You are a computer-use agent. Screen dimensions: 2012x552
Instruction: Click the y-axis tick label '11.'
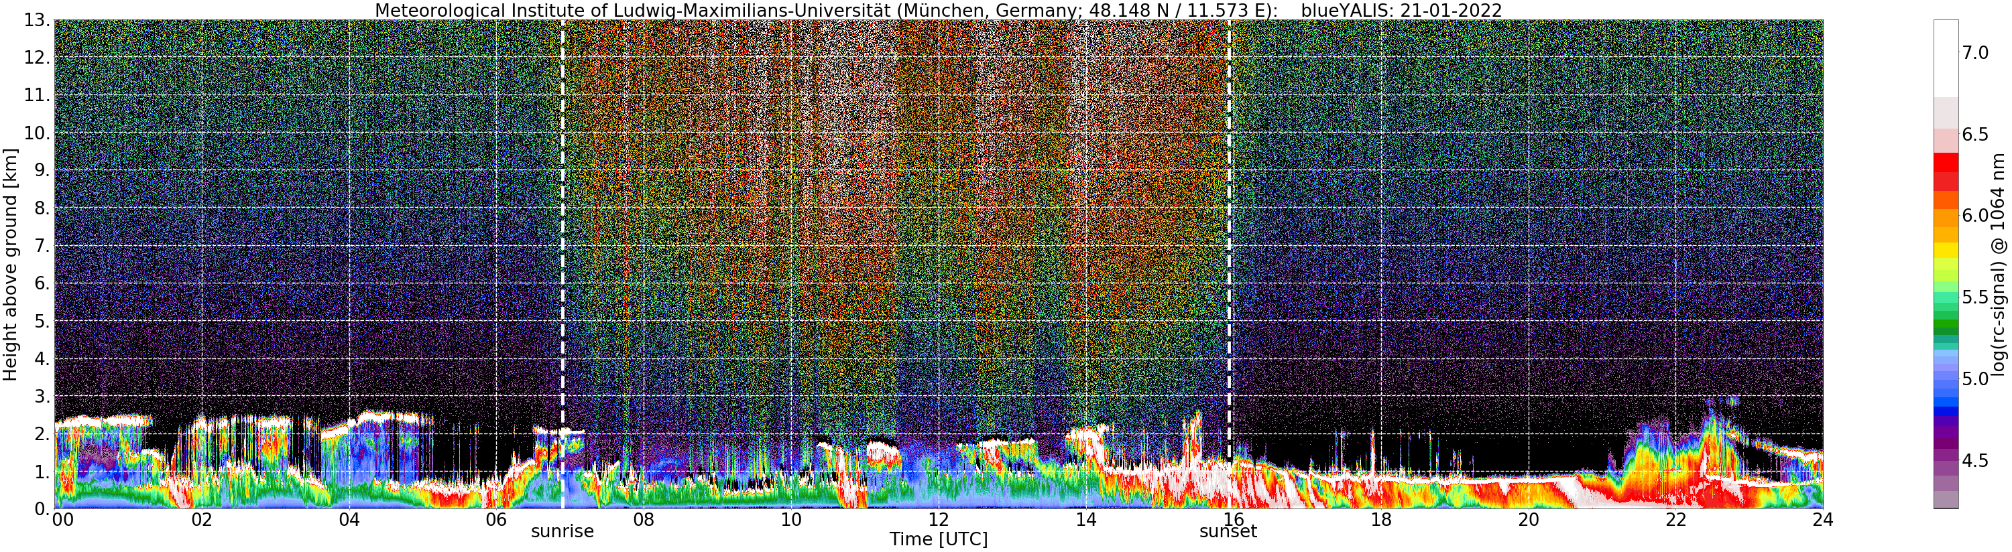pos(37,95)
